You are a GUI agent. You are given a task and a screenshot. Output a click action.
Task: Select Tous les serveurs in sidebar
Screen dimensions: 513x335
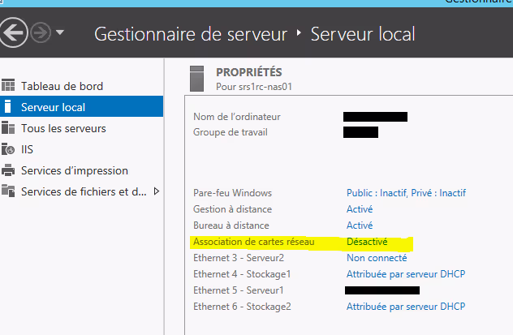click(63, 128)
